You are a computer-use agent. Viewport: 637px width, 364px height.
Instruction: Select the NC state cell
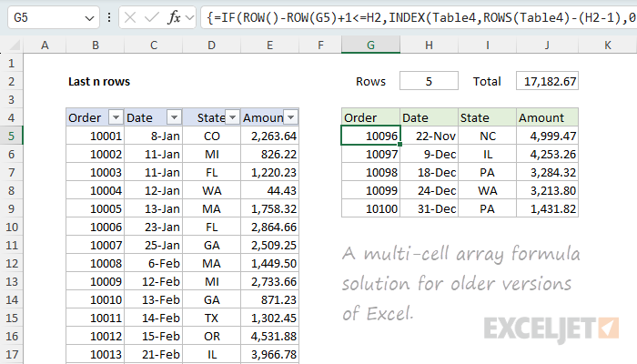[487, 136]
